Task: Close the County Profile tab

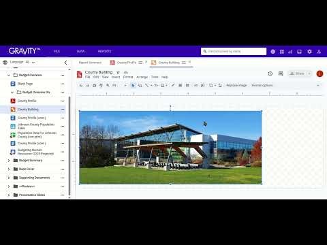Action: (x=146, y=62)
